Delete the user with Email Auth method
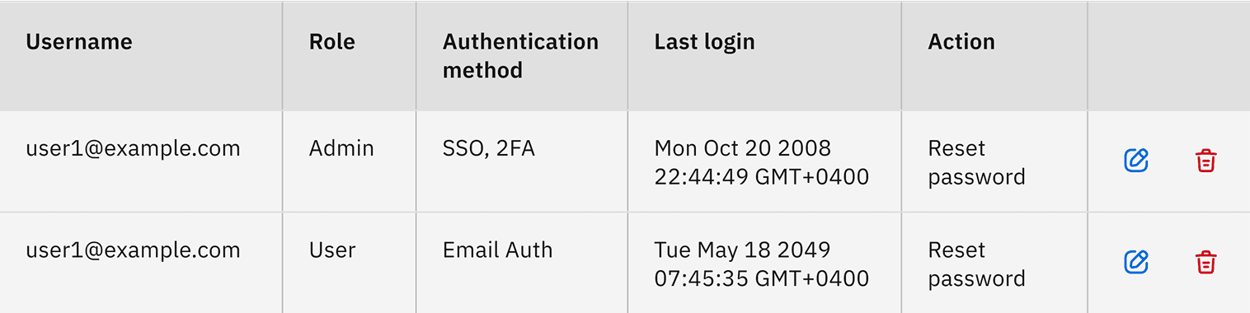Screen dimensions: 1250x313 [1206, 263]
